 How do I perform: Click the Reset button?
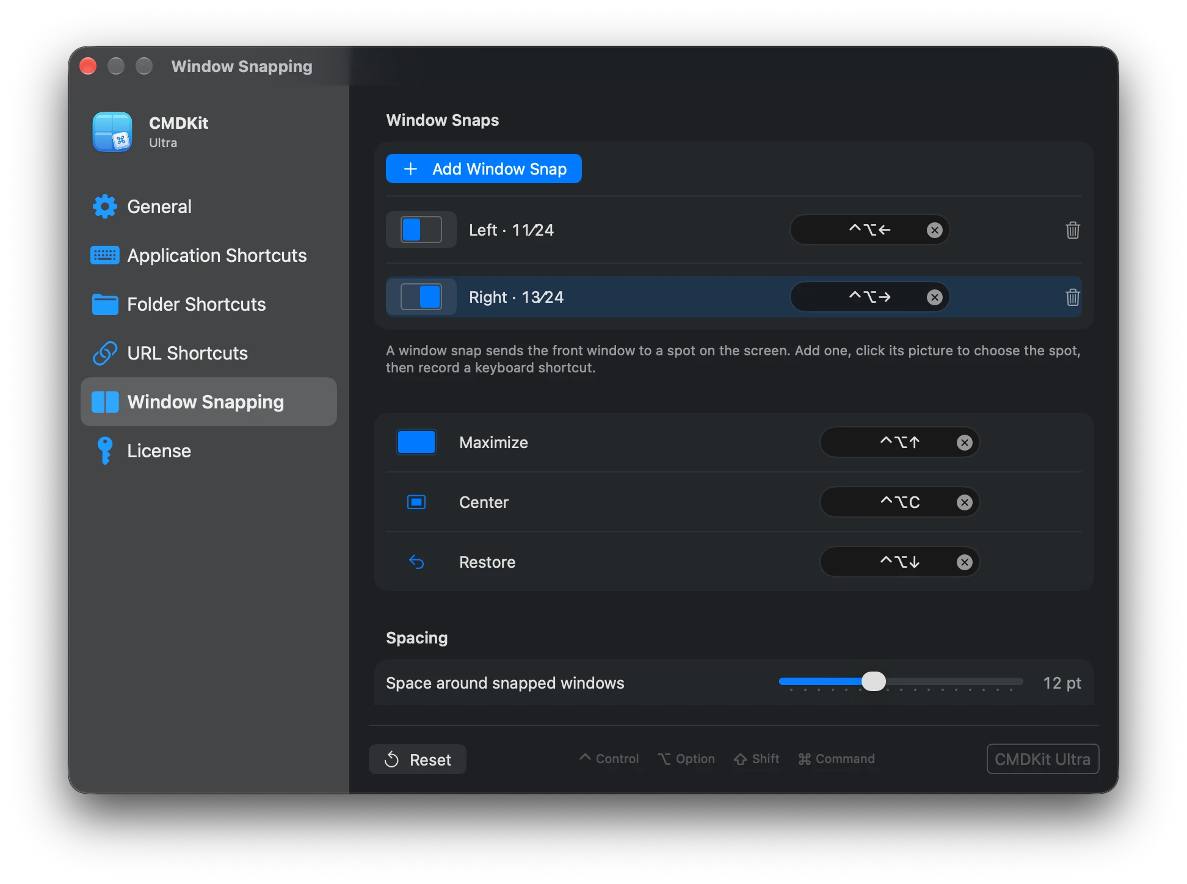point(418,759)
